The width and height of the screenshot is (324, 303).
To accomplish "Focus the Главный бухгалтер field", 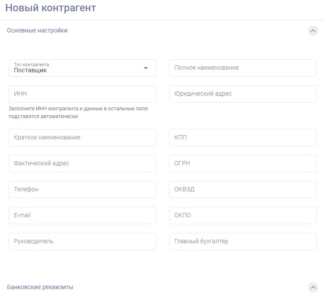I will (243, 242).
